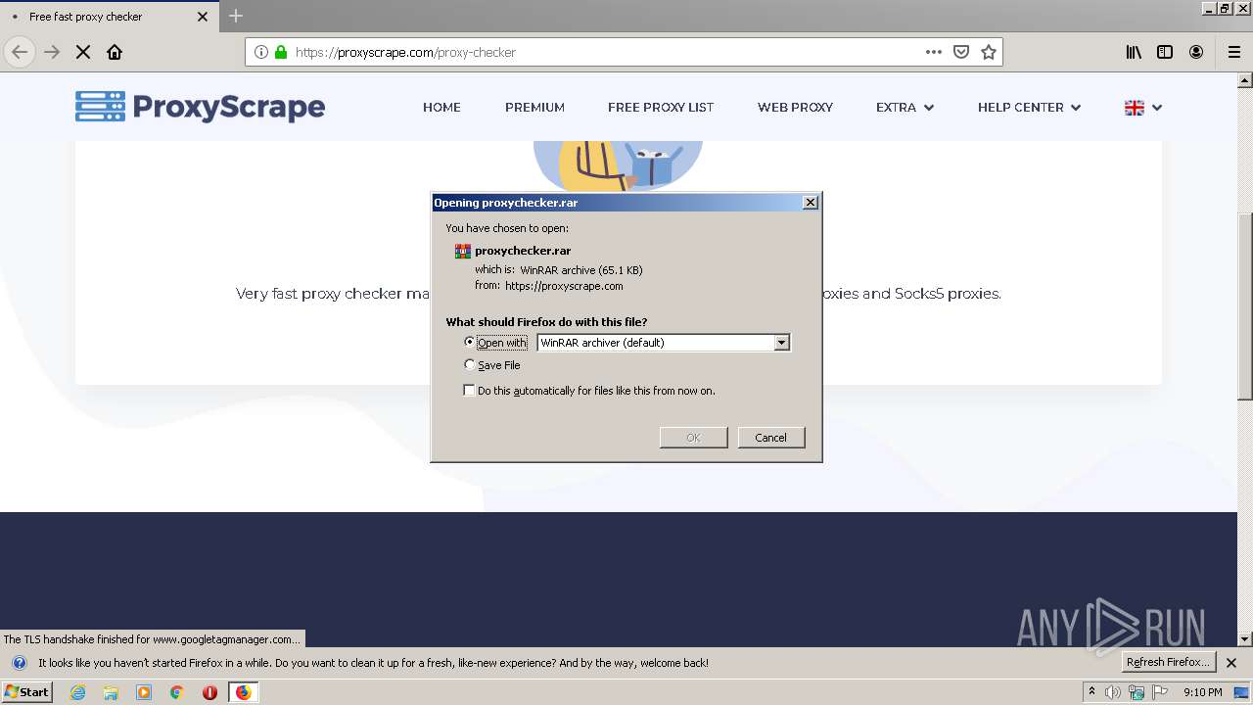Screen dimensions: 1253x705
Task: Open the WEB PROXY menu item
Action: click(795, 108)
